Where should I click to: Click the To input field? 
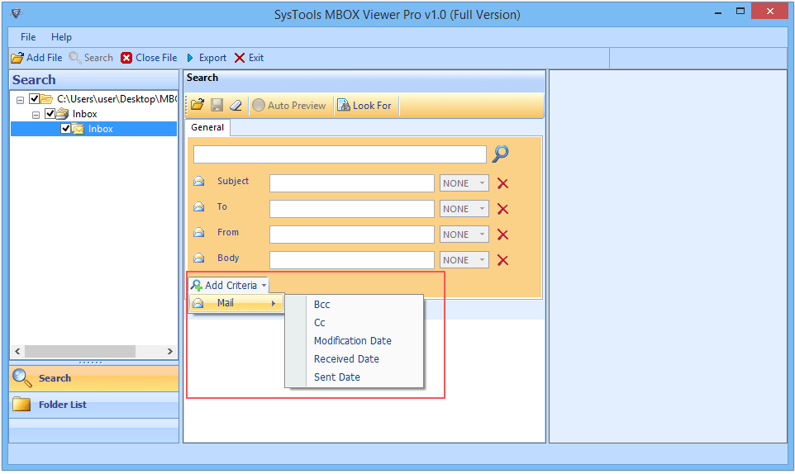click(352, 209)
